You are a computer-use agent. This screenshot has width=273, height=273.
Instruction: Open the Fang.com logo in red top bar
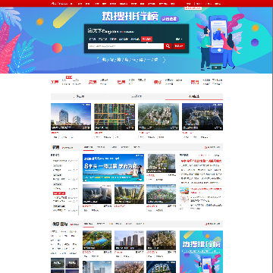click(60, 4)
